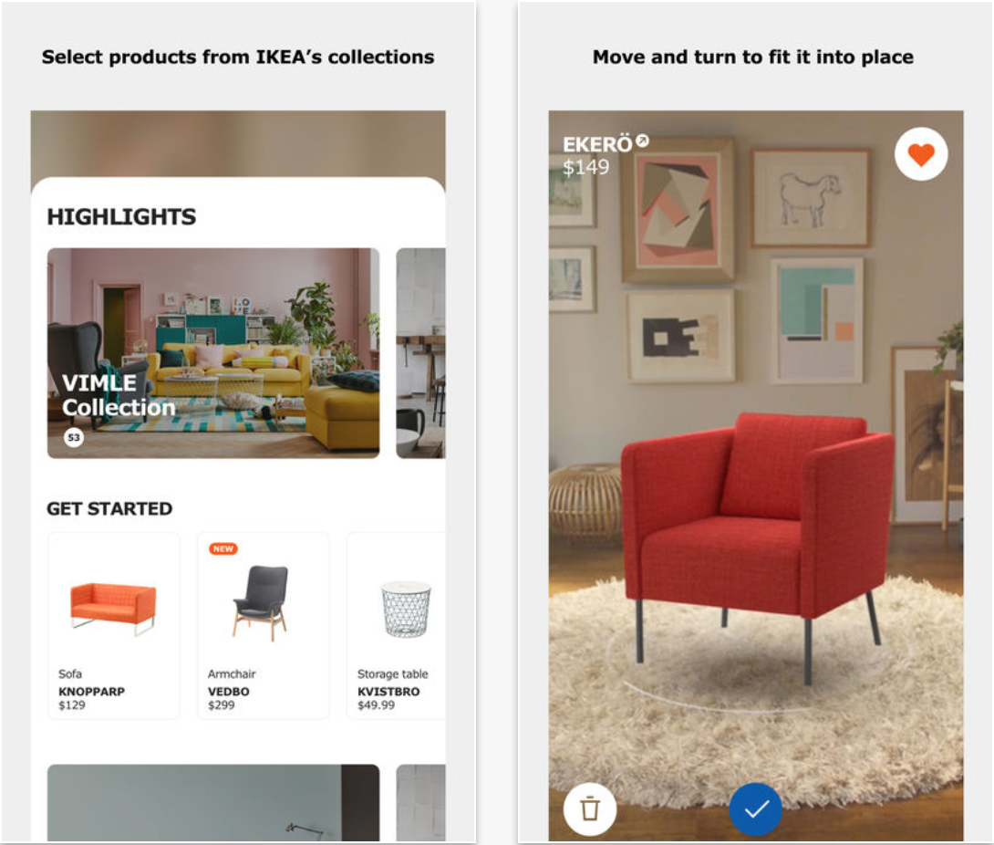The height and width of the screenshot is (845, 994).
Task: Click the trash can delete icon
Action: click(589, 808)
